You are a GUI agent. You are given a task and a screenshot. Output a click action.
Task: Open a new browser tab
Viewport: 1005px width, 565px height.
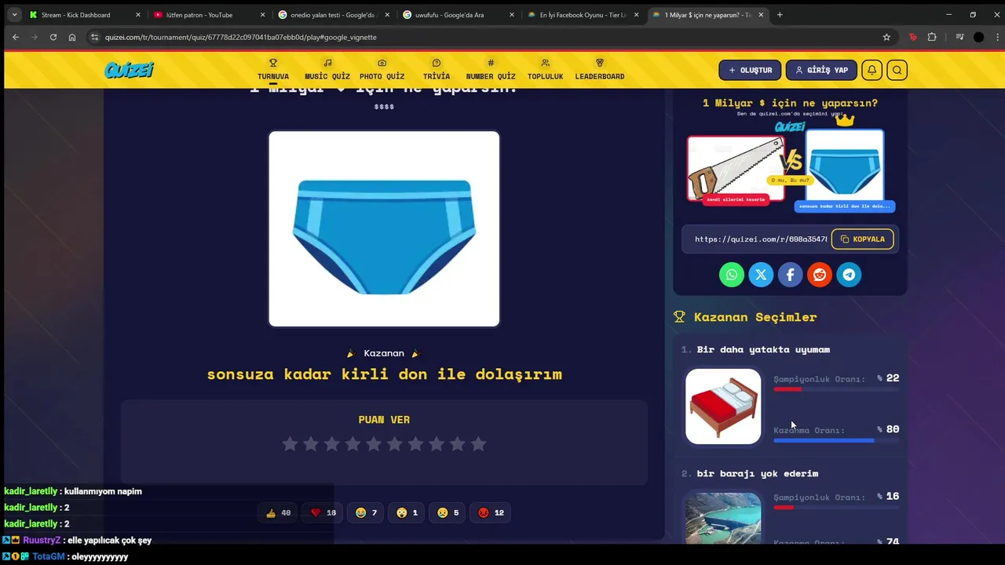click(780, 15)
